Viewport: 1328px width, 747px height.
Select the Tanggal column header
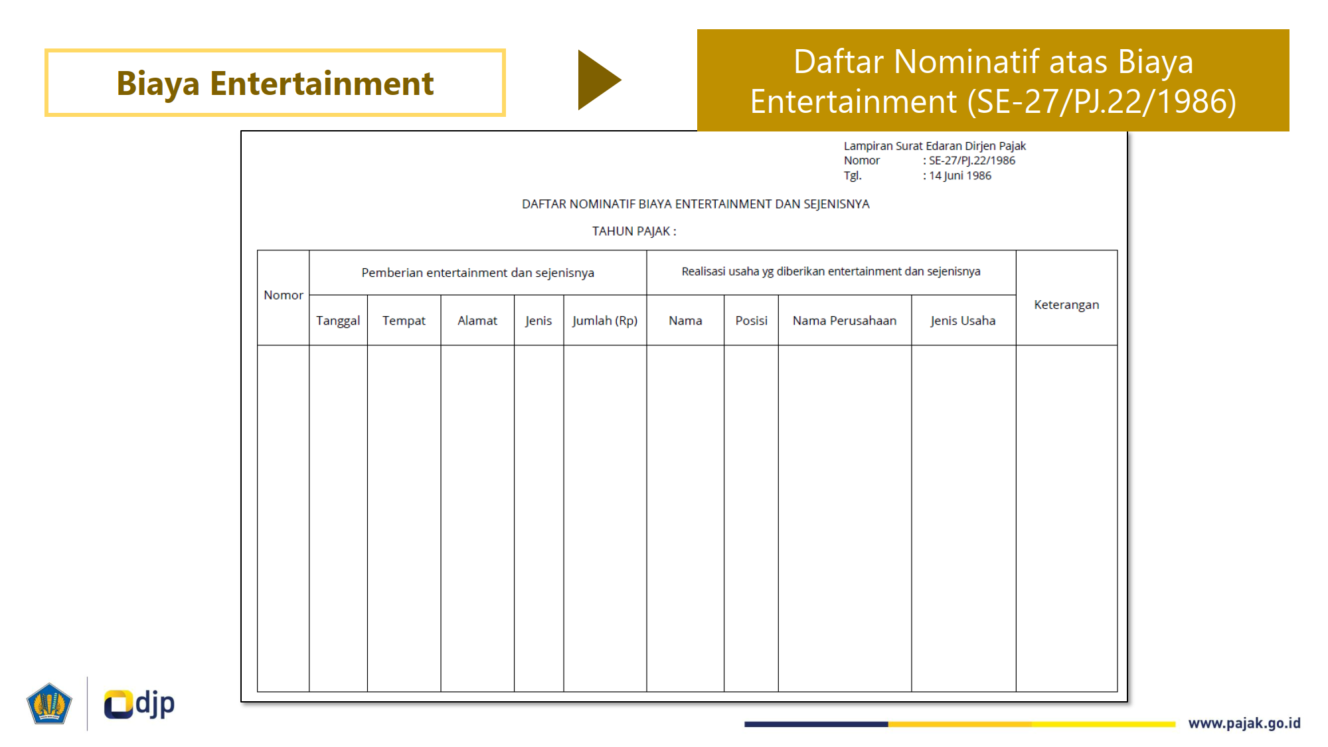pyautogui.click(x=338, y=321)
